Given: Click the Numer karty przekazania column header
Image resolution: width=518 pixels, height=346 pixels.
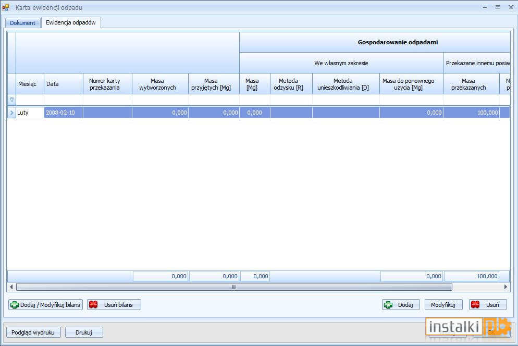Looking at the screenshot, I should click(107, 84).
